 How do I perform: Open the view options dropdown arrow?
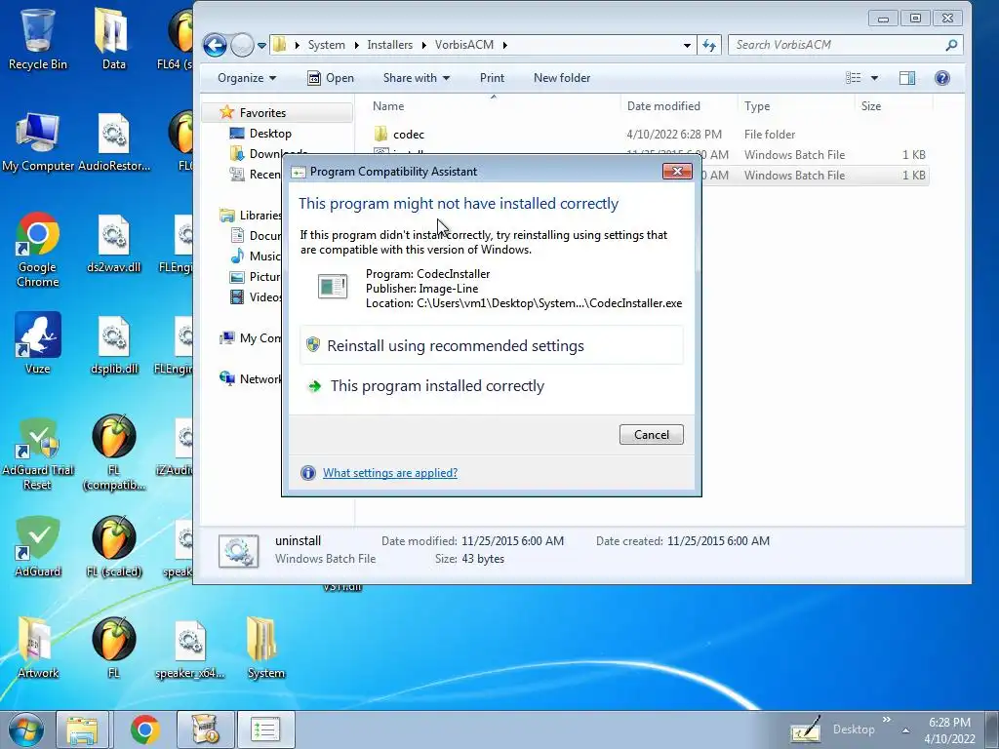click(x=874, y=78)
